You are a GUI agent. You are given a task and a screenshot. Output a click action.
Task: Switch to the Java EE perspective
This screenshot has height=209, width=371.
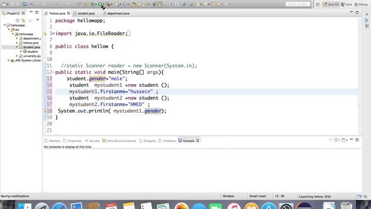tap(331, 4)
